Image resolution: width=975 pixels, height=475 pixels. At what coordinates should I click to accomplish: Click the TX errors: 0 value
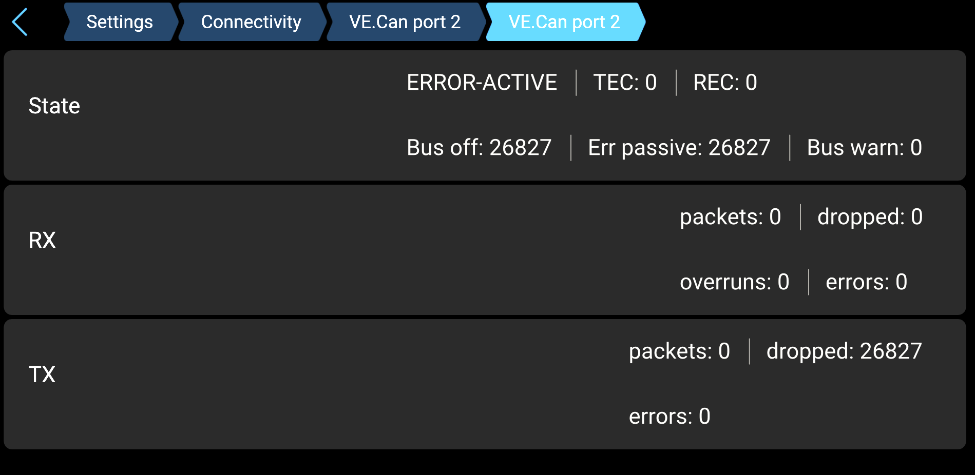tap(670, 417)
